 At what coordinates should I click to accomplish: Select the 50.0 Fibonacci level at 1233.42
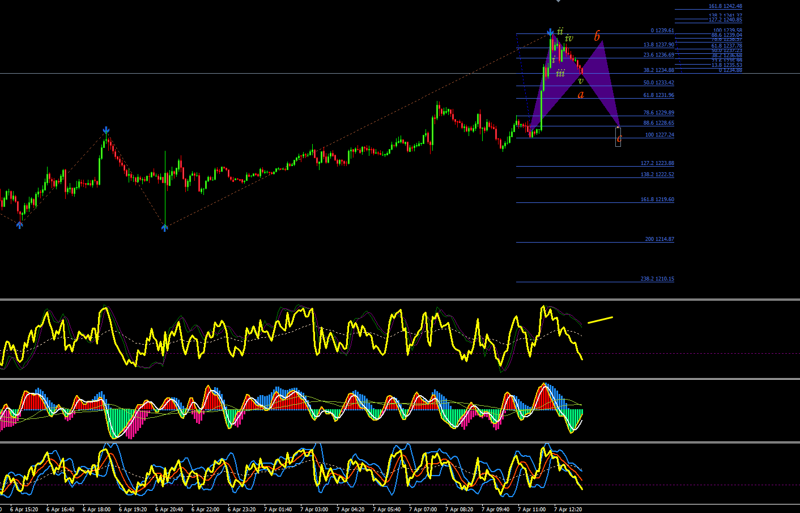point(658,83)
